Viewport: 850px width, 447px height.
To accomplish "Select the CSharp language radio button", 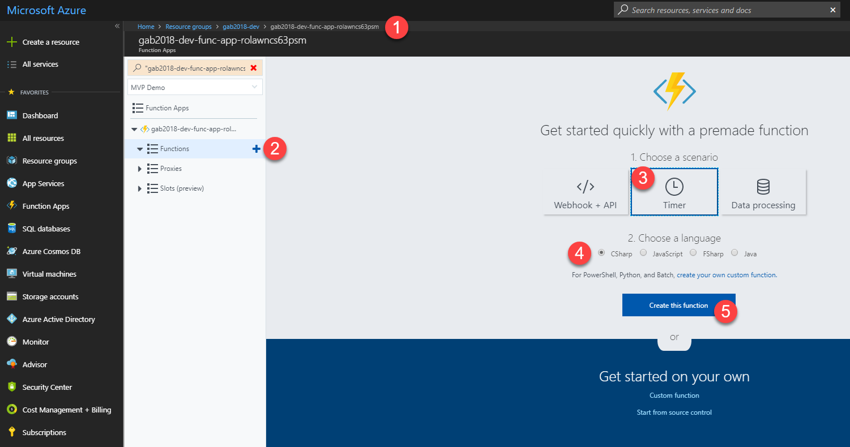I will pyautogui.click(x=601, y=253).
